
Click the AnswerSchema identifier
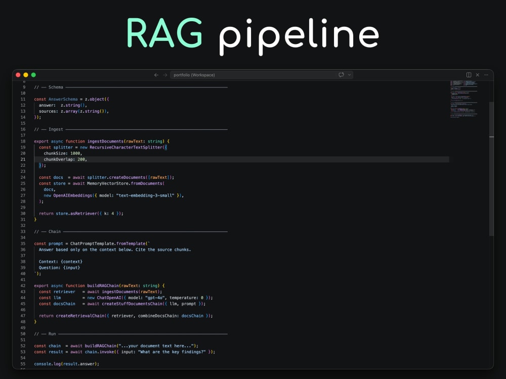[63, 99]
